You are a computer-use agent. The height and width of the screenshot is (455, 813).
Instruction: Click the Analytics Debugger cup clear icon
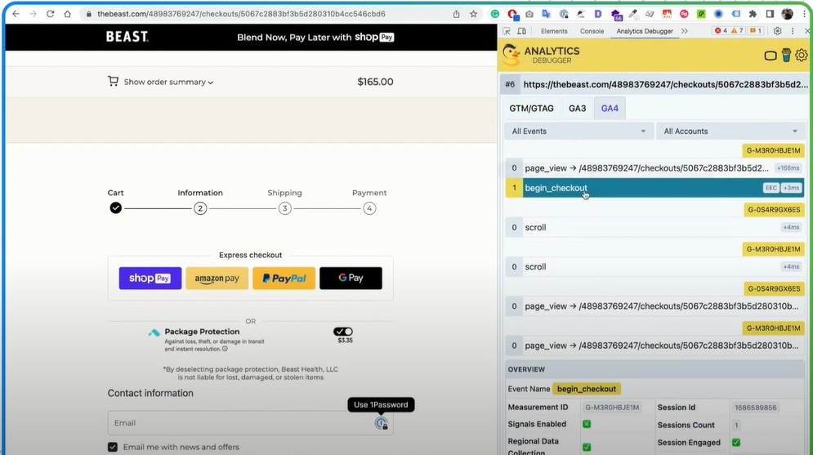787,55
